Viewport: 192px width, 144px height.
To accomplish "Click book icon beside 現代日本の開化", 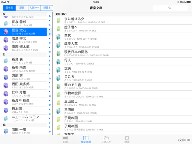I will pos(58,54).
